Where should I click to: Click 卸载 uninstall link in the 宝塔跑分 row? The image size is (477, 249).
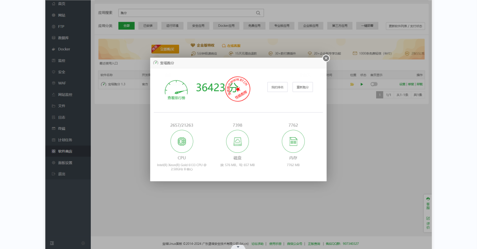click(x=420, y=84)
